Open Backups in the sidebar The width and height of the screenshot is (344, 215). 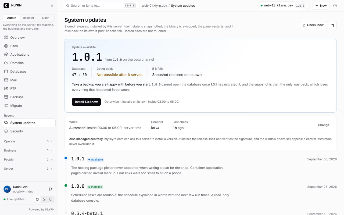(28, 97)
